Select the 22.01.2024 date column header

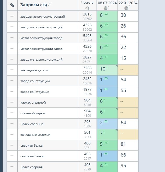pyautogui.click(x=128, y=3)
